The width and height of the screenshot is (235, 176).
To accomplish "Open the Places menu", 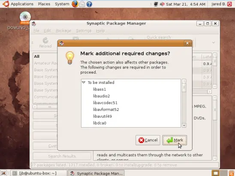I will tap(44, 4).
